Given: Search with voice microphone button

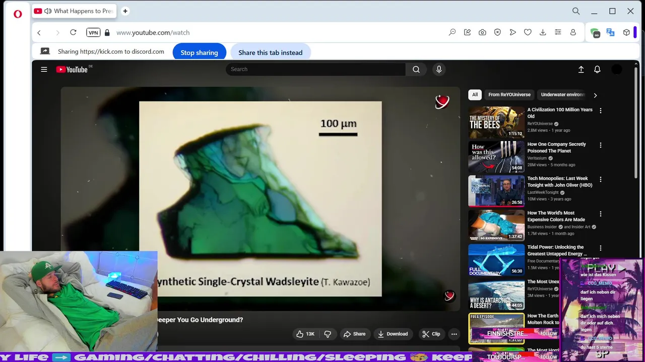Looking at the screenshot, I should [x=439, y=69].
